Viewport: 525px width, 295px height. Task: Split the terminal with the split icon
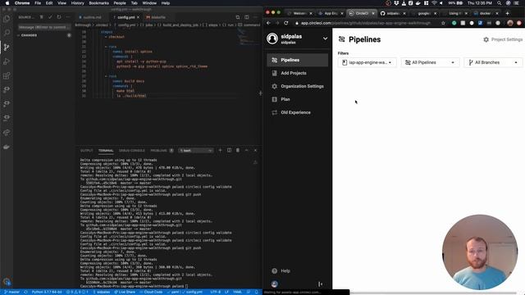229,151
